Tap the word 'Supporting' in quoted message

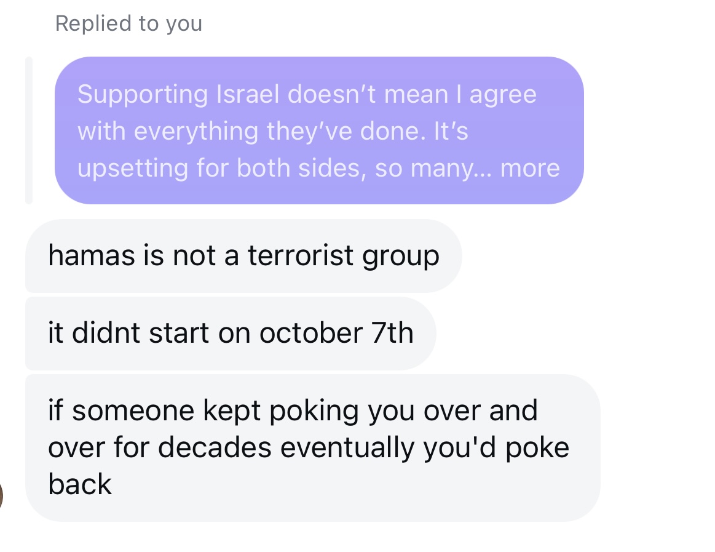(x=143, y=95)
